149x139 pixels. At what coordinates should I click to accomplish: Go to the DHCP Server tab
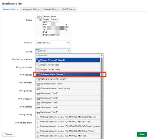69,9
